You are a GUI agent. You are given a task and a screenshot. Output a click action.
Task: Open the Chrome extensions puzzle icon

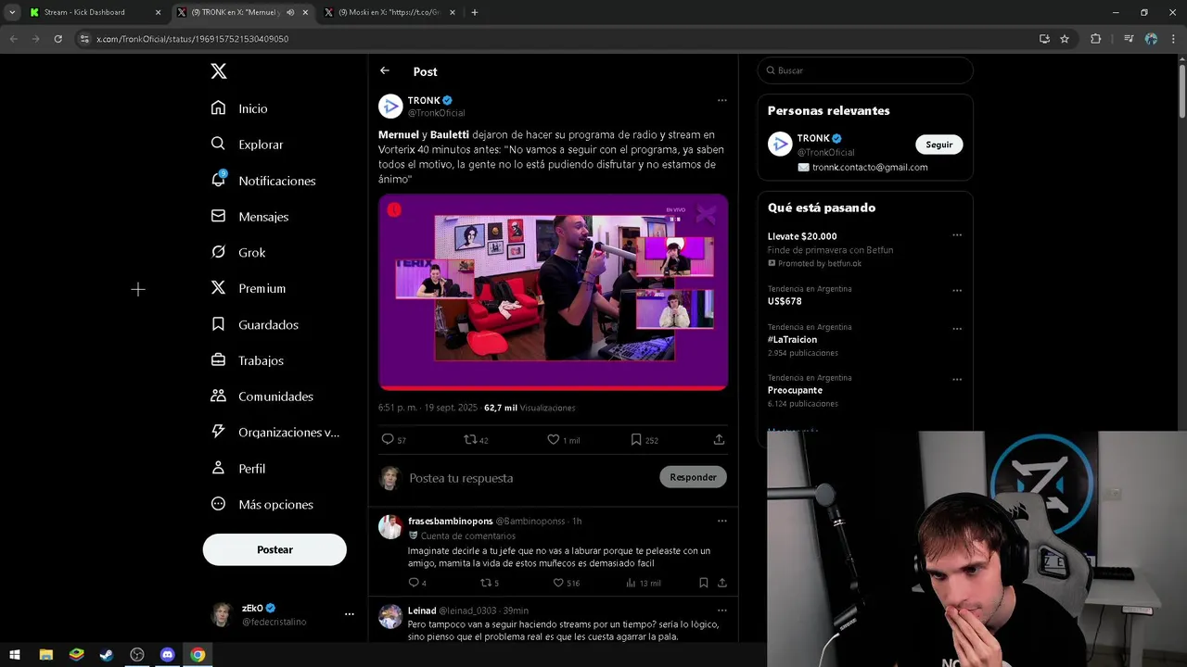point(1096,39)
